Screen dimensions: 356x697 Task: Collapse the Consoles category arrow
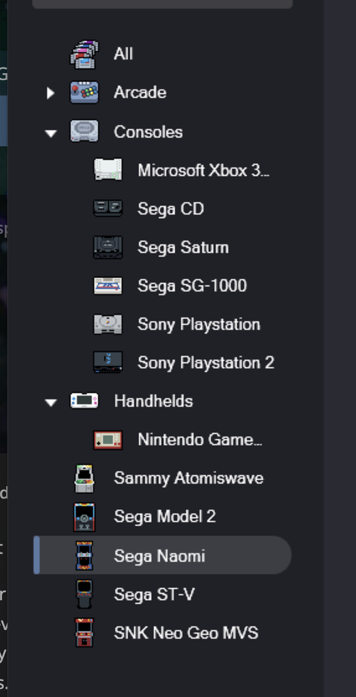[51, 133]
